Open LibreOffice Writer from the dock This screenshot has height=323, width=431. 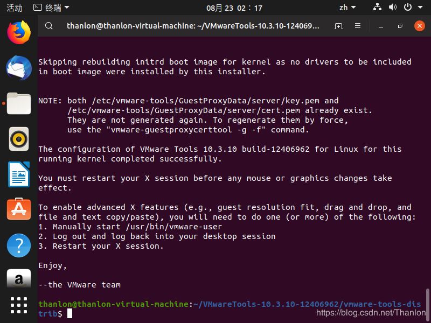(19, 174)
